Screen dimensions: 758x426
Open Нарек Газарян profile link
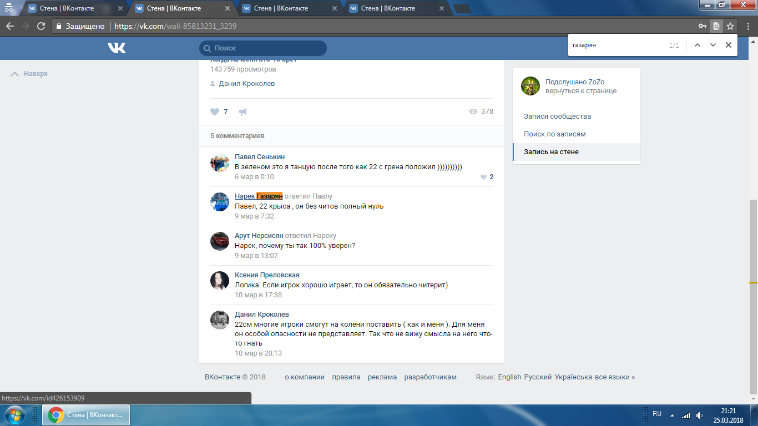coord(259,196)
